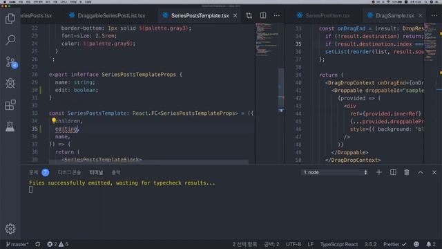
Task: Create a new terminal with plus icon
Action: (x=379, y=172)
